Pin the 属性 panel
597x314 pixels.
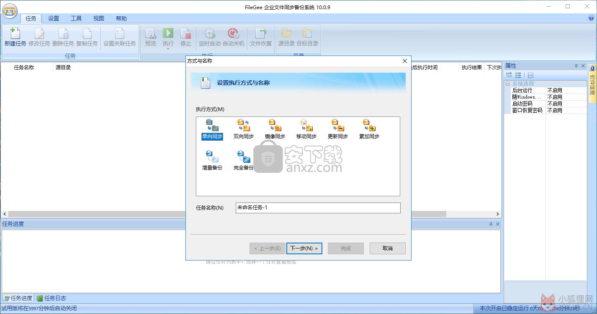pyautogui.click(x=576, y=66)
